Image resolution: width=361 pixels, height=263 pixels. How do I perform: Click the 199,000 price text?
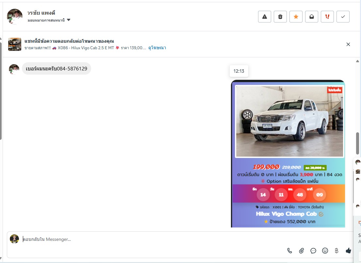266,167
